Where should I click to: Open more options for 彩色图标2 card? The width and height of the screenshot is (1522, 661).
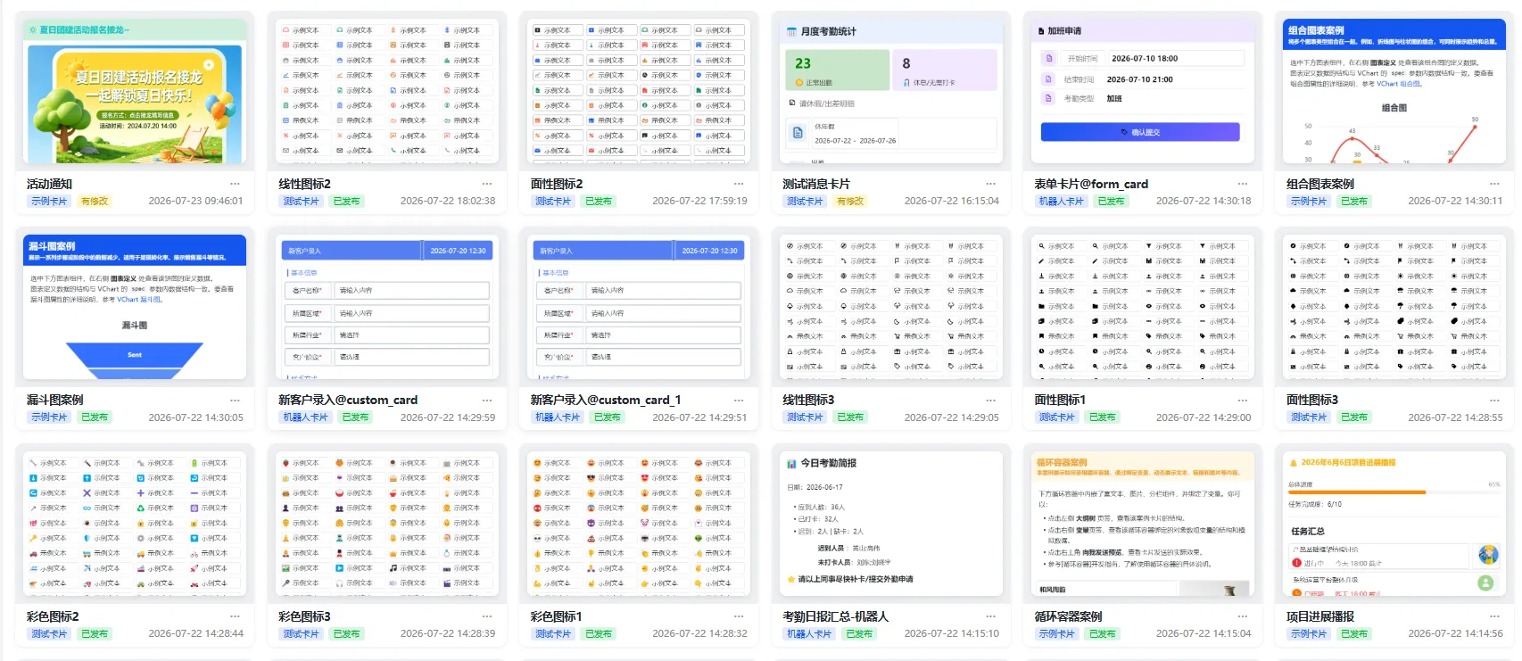coord(236,616)
